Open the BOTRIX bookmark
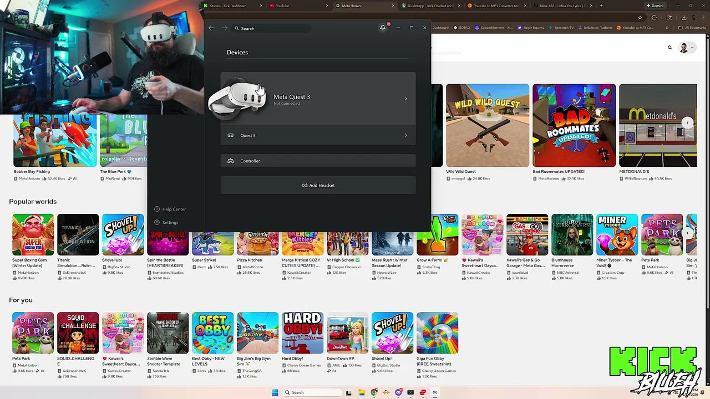 pos(462,27)
